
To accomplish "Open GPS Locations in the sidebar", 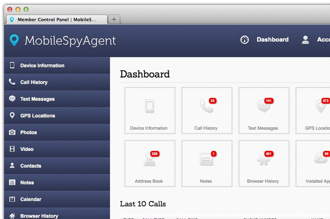I will pyautogui.click(x=57, y=115).
